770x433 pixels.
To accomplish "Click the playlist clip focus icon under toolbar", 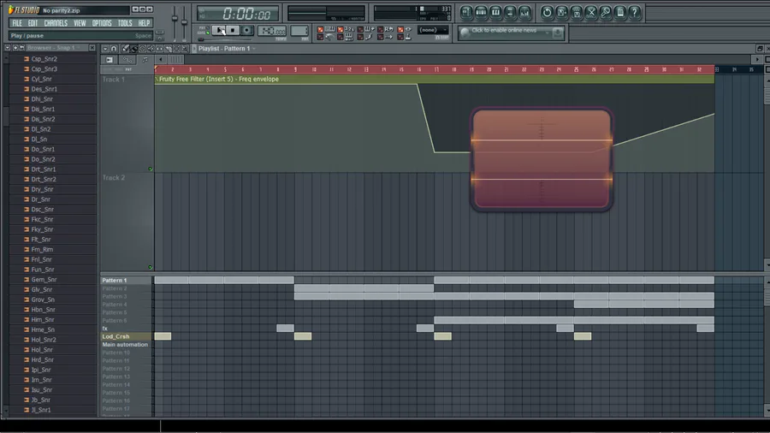I will [110, 59].
